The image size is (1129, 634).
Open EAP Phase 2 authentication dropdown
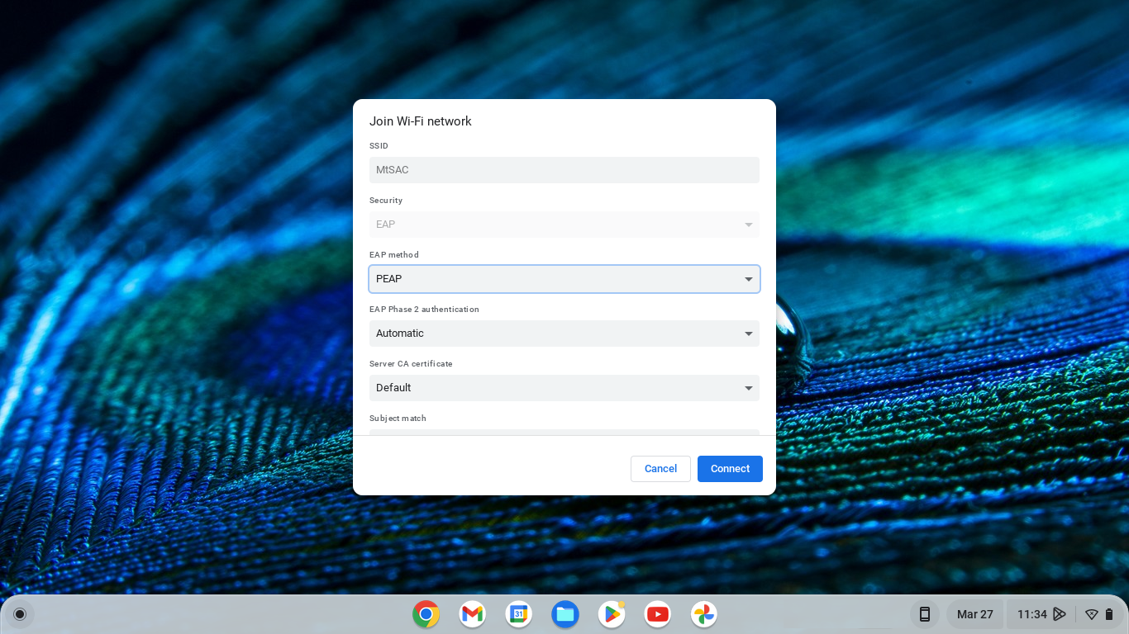tap(564, 334)
